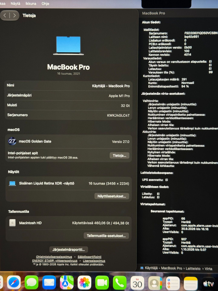Click wake time 30.9.2026 klo 16.16
Image resolution: width=218 pixels, height=291 pixels.
click(195, 229)
